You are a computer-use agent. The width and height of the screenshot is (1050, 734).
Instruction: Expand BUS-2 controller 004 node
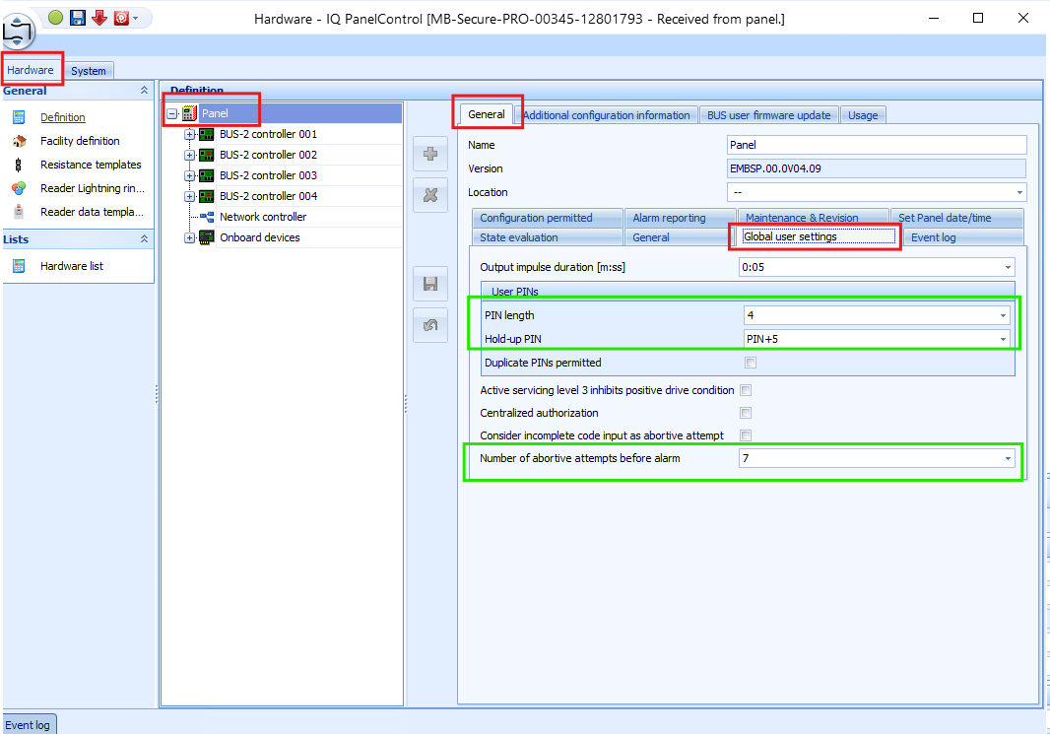[189, 196]
